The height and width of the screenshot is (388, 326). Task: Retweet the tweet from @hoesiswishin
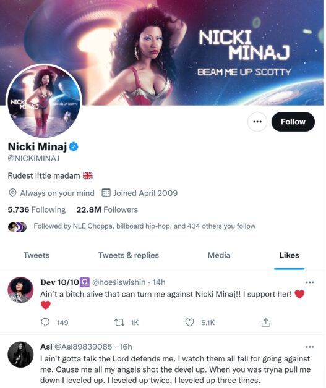pos(119,322)
